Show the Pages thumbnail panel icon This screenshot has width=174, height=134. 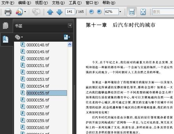pos(6,25)
